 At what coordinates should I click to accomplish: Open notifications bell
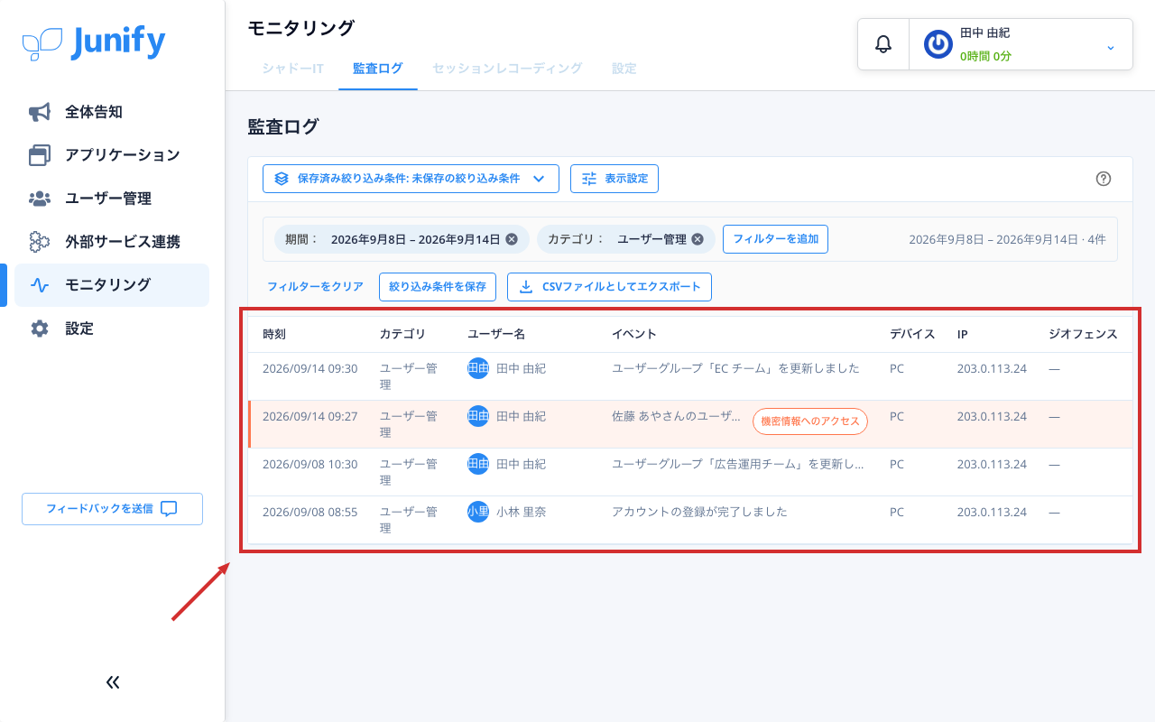pyautogui.click(x=883, y=44)
